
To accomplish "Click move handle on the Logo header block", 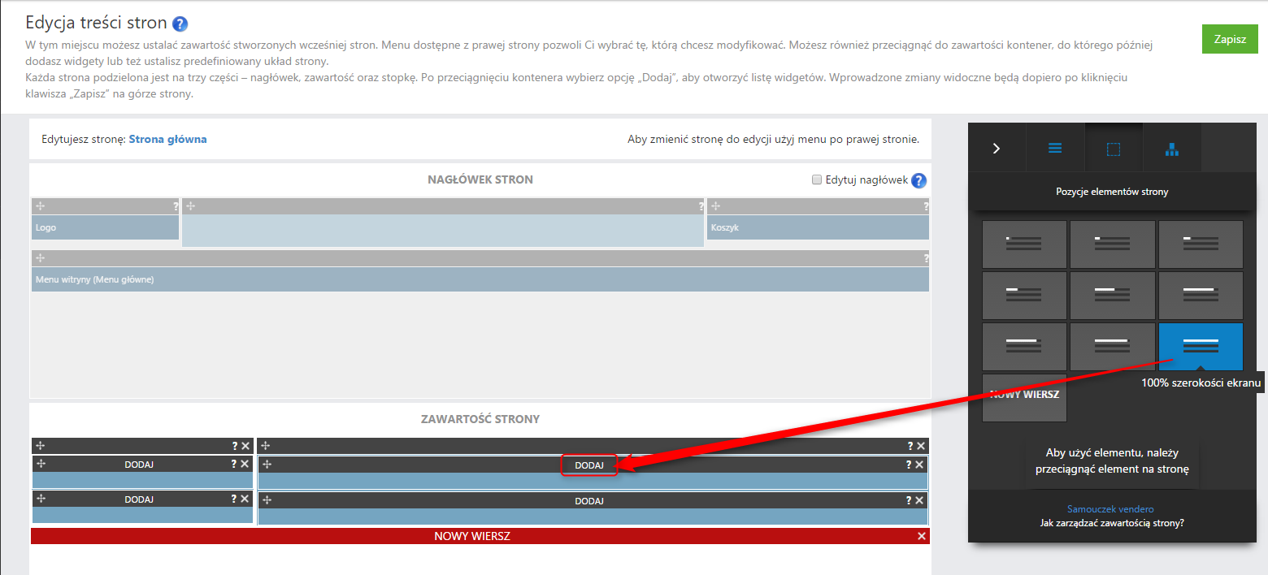I will [x=41, y=206].
